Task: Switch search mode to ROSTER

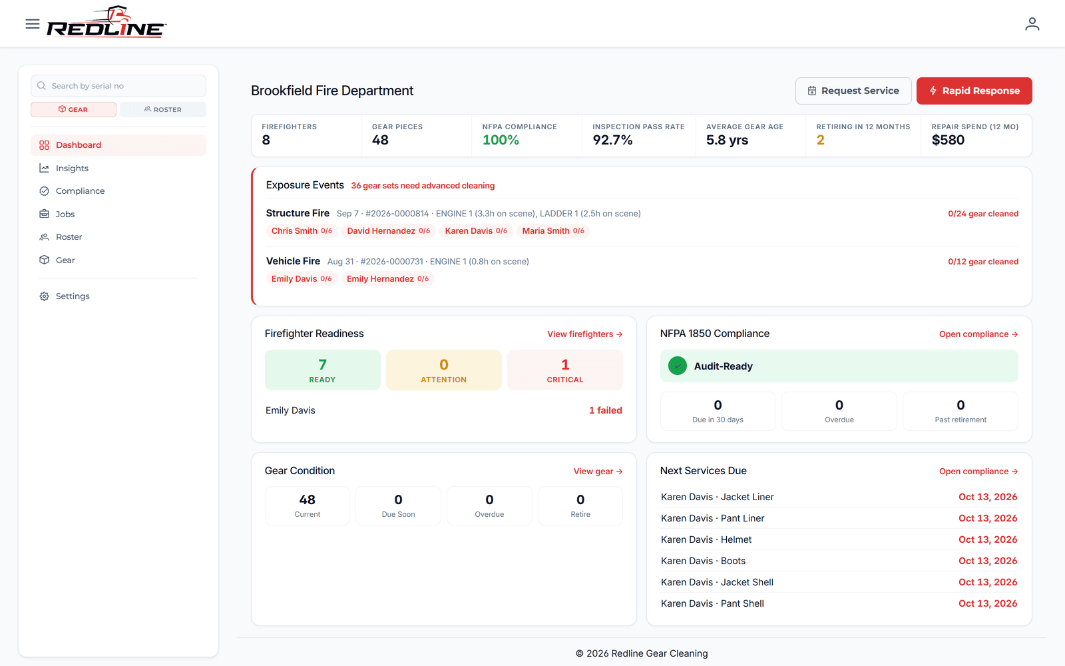Action: tap(163, 109)
